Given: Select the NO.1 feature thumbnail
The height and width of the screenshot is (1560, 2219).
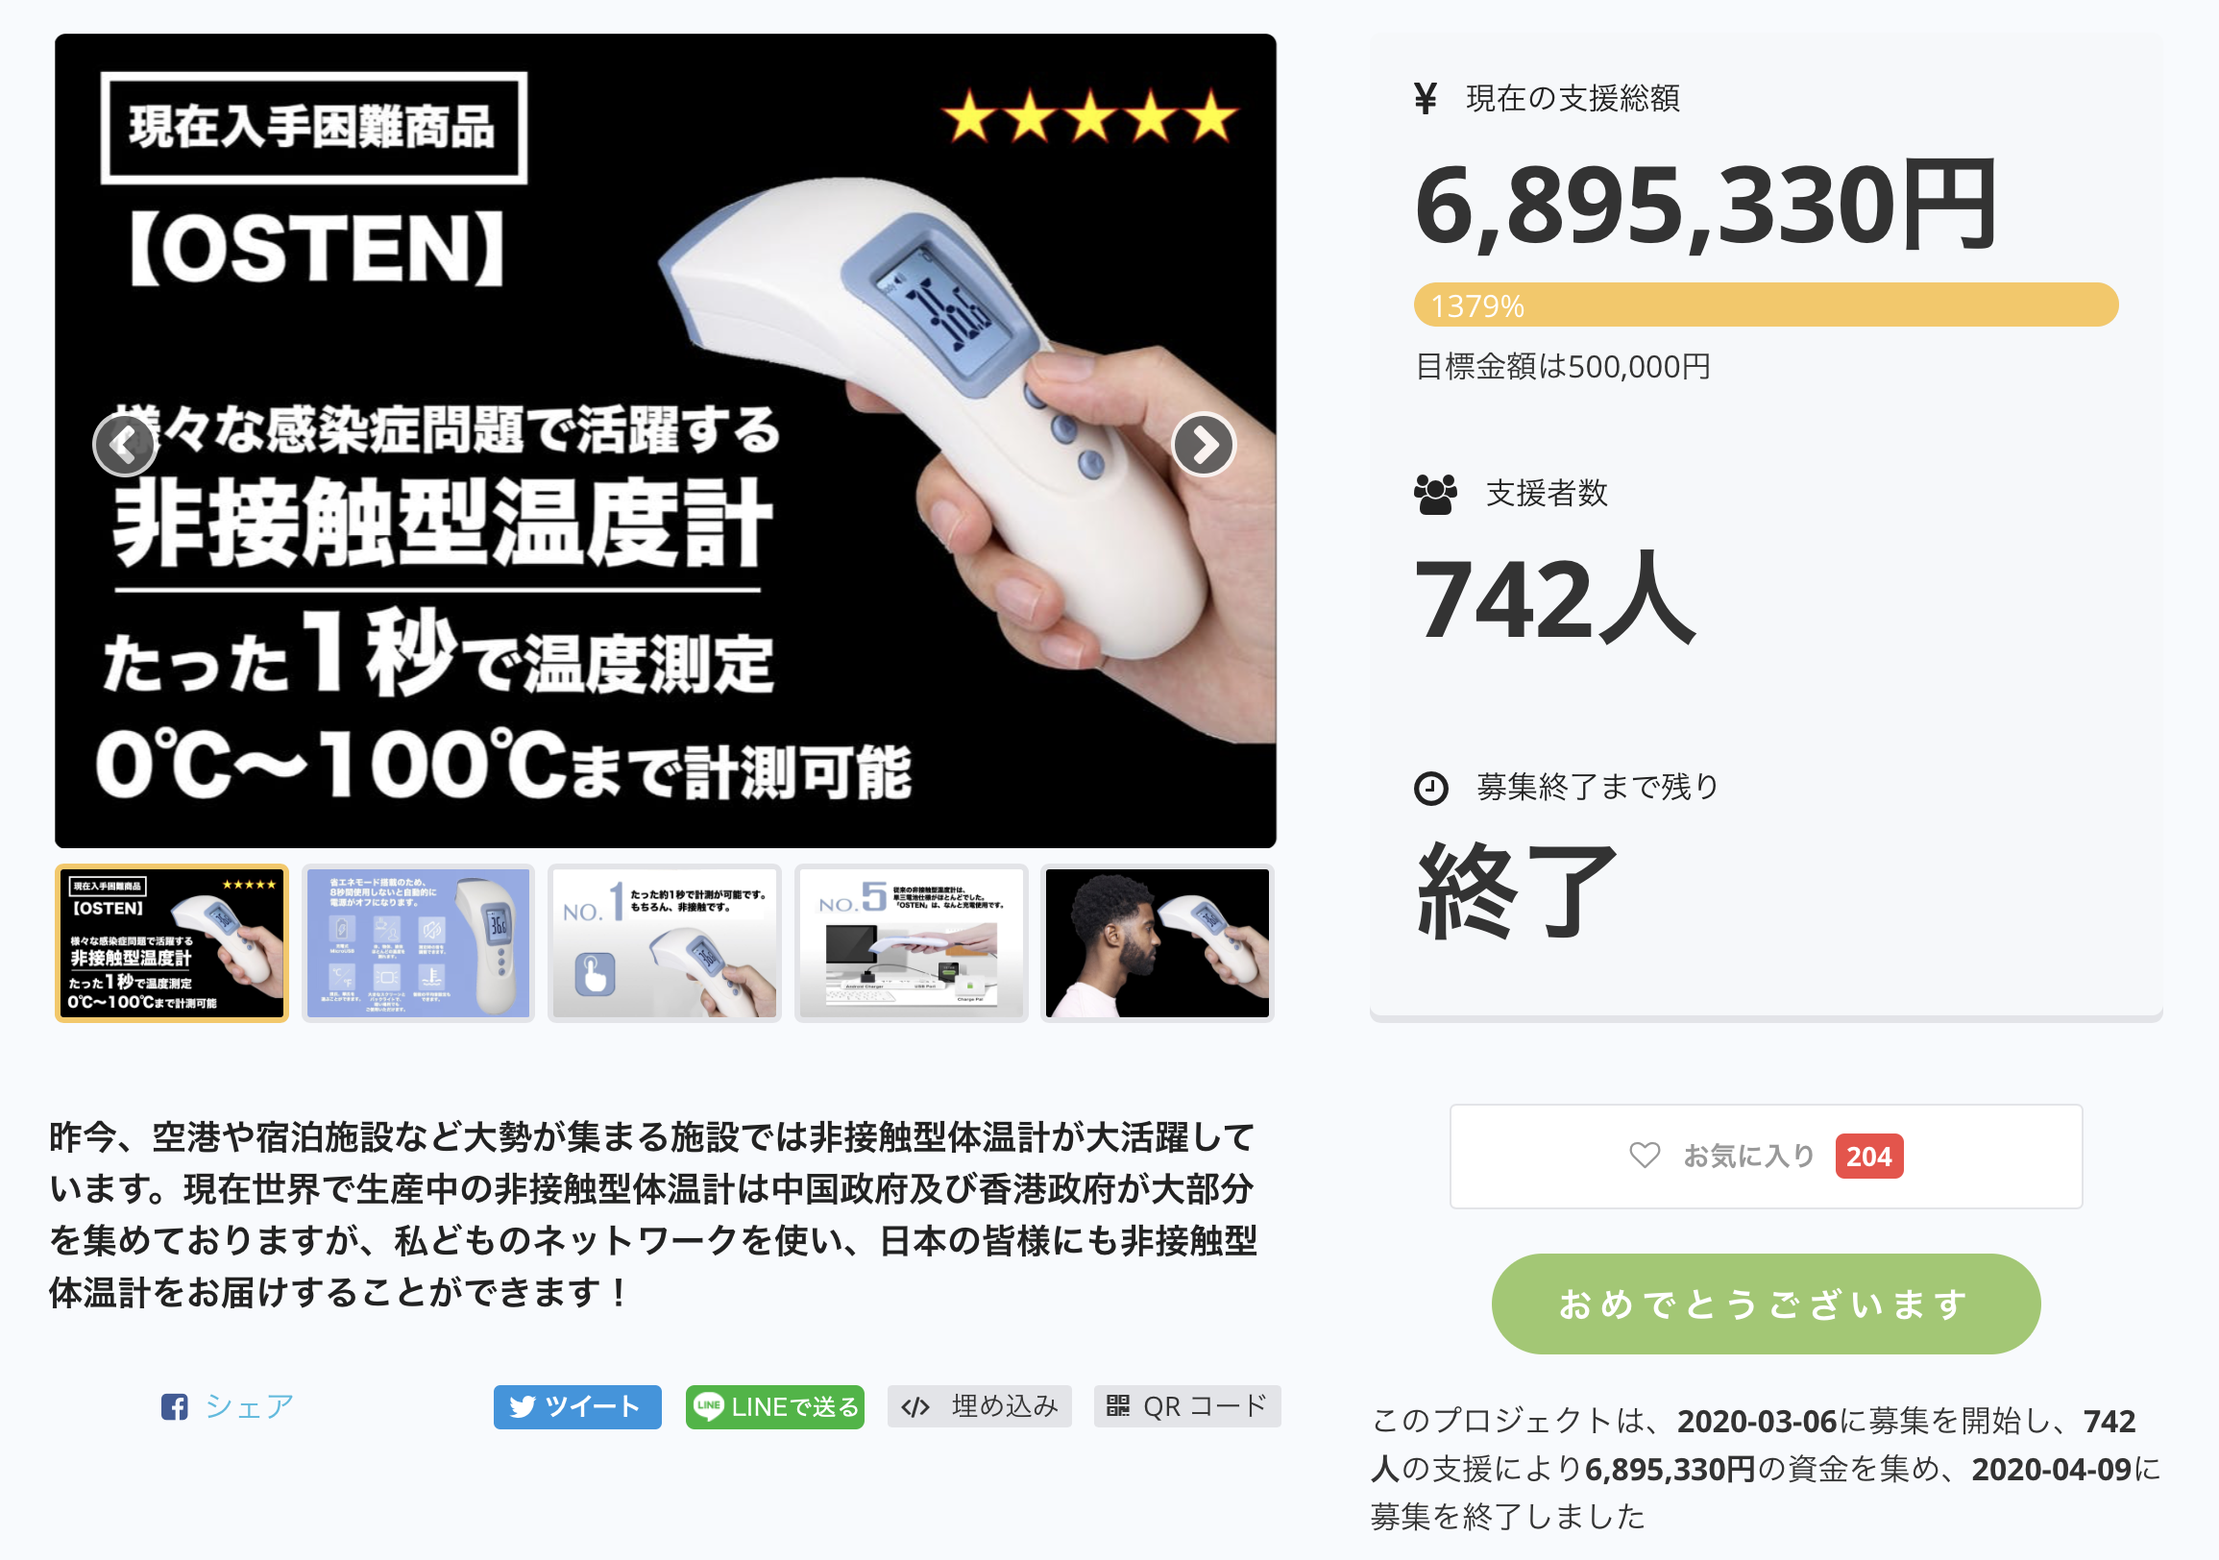Looking at the screenshot, I should point(665,942).
